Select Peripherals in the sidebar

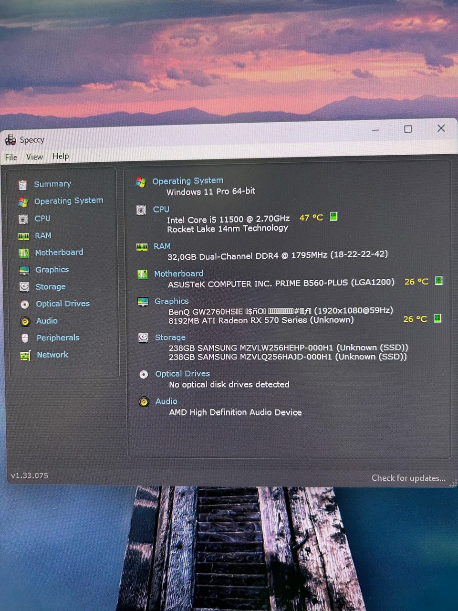pos(58,337)
